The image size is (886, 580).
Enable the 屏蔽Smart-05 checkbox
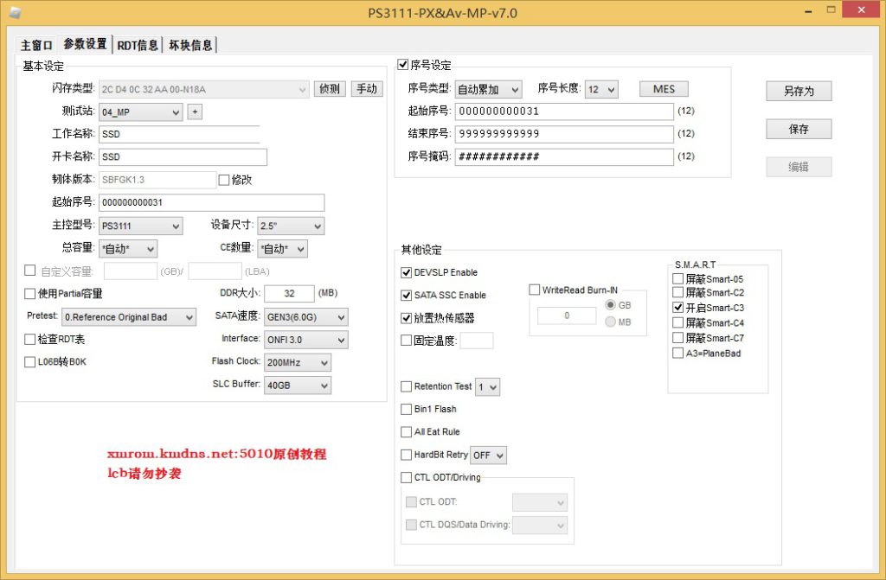point(678,279)
